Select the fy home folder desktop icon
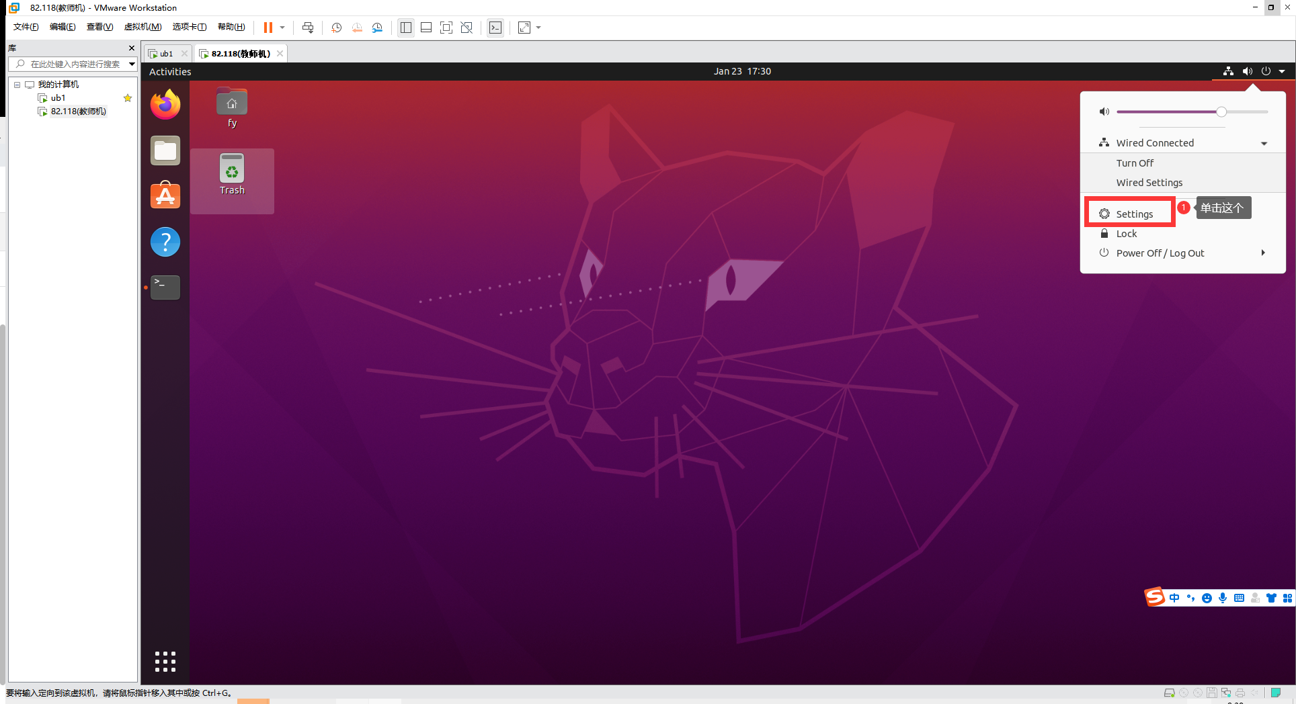1296x704 pixels. [232, 107]
